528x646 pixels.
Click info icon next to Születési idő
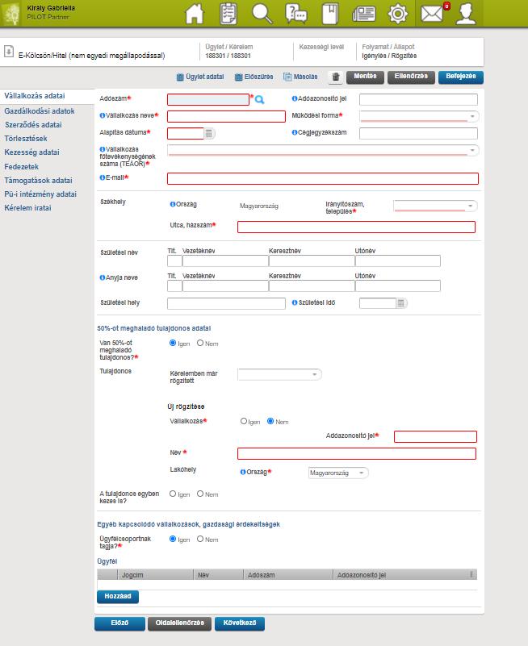[x=295, y=302]
